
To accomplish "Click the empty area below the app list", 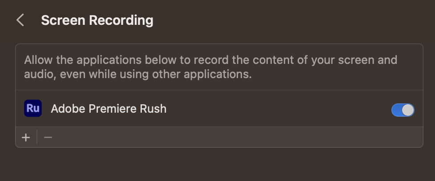I will (x=219, y=164).
